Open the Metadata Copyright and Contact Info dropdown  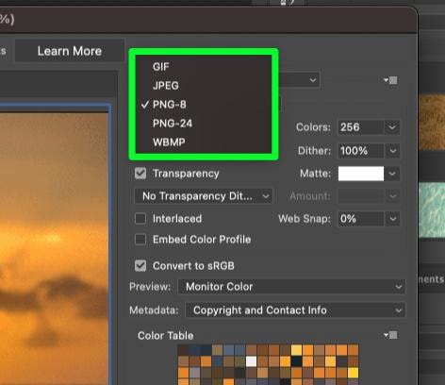pyautogui.click(x=295, y=310)
